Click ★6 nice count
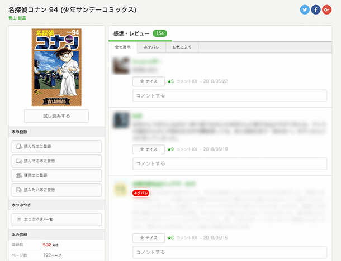The image size is (341, 261). pyautogui.click(x=170, y=238)
